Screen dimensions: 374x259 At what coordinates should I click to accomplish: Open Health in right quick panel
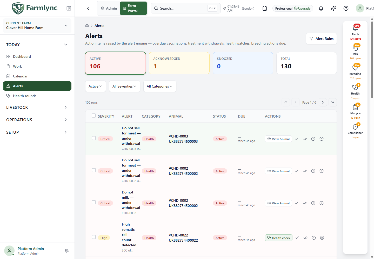point(355,91)
